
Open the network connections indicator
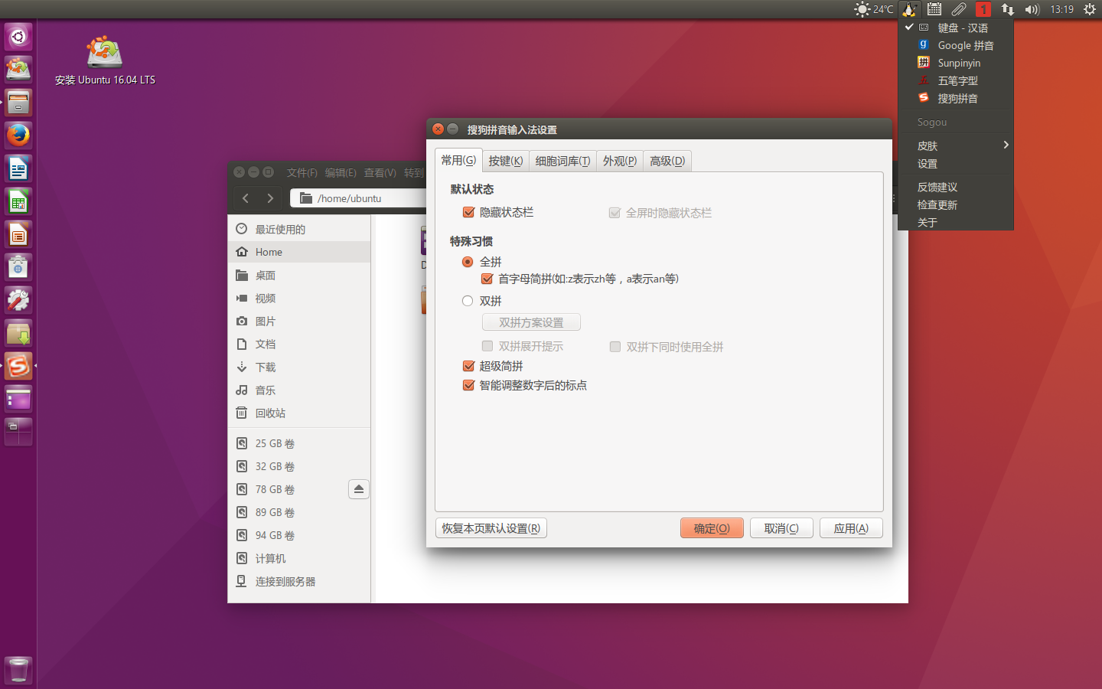point(1008,9)
